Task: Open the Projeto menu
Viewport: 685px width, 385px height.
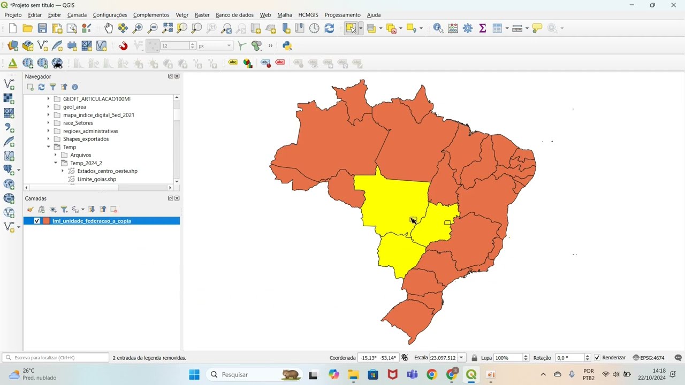Action: 13,15
